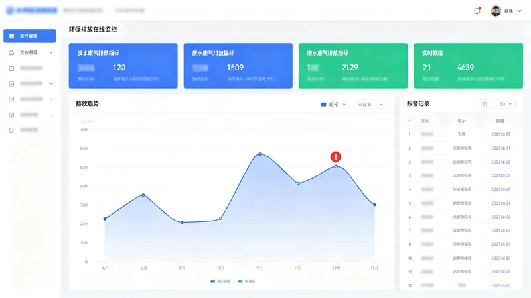Image resolution: width=531 pixels, height=298 pixels.
Task: Expand the 企业管理 sidebar submenu arrow
Action: pos(52,53)
